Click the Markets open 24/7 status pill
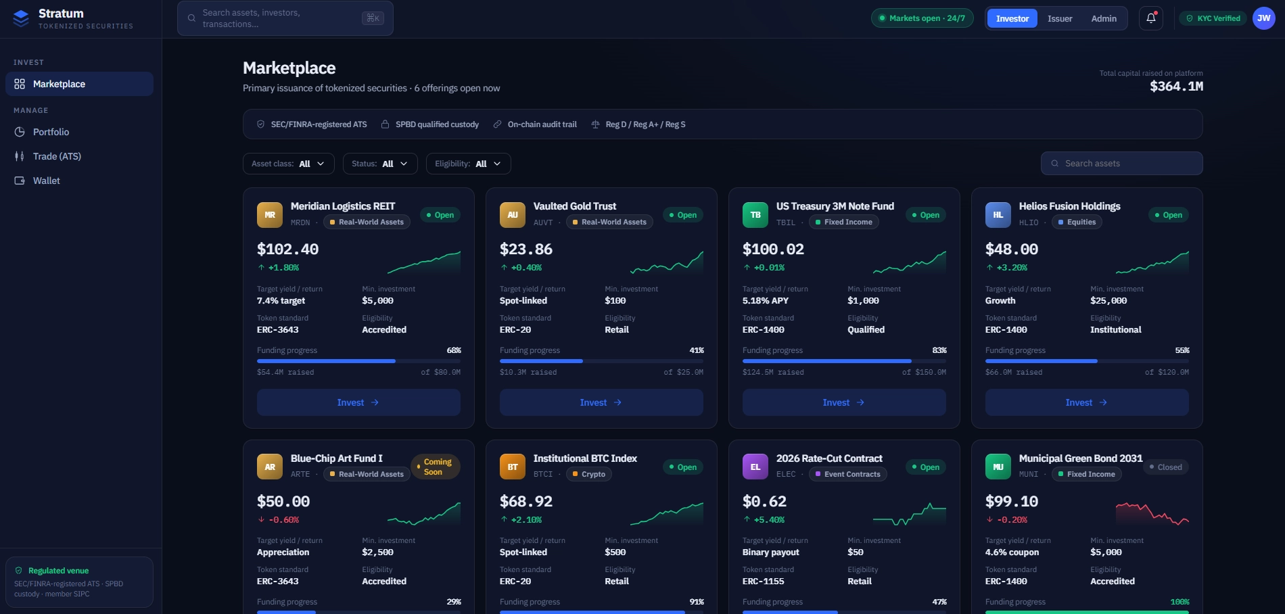The height and width of the screenshot is (614, 1285). (x=922, y=18)
